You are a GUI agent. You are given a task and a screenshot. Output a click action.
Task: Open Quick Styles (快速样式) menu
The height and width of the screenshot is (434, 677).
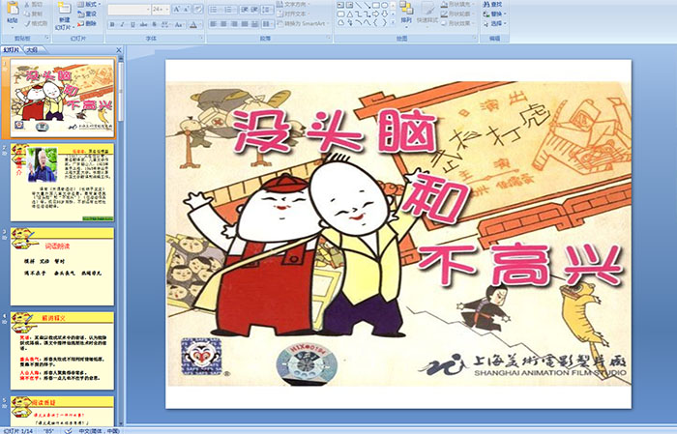[x=427, y=13]
